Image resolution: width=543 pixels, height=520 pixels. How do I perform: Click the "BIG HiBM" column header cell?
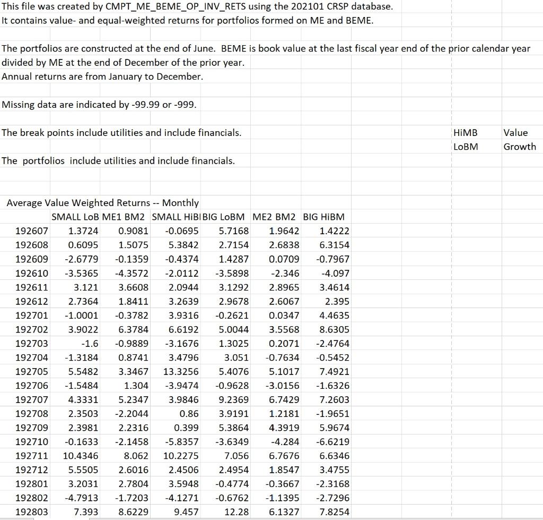(322, 217)
